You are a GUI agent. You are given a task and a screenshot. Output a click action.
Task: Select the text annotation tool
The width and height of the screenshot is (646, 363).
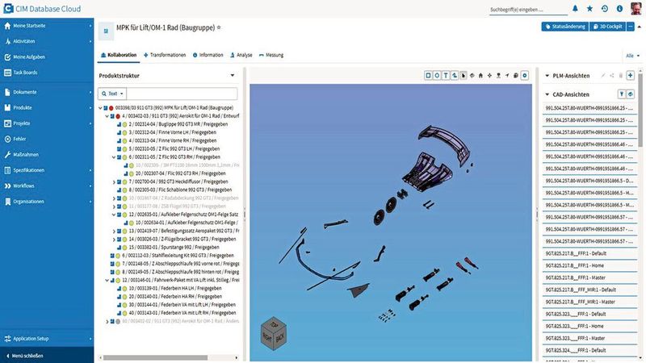pyautogui.click(x=446, y=75)
